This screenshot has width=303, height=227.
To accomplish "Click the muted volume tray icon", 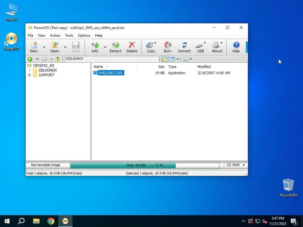I will click(x=265, y=221).
